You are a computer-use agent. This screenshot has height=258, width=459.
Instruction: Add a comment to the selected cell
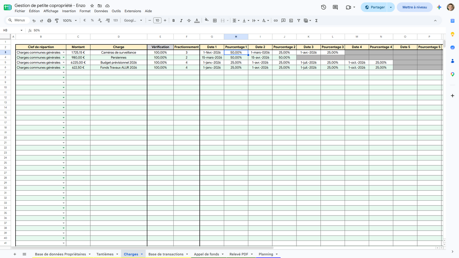click(x=283, y=20)
